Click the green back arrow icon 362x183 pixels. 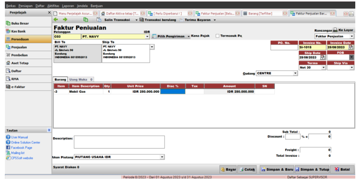[56, 19]
